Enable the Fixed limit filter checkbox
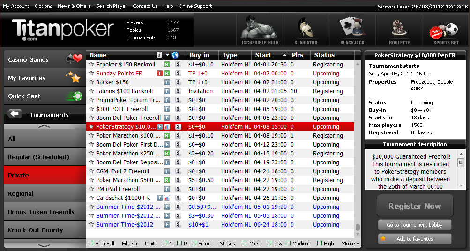The width and height of the screenshot is (470, 251). 194,243
